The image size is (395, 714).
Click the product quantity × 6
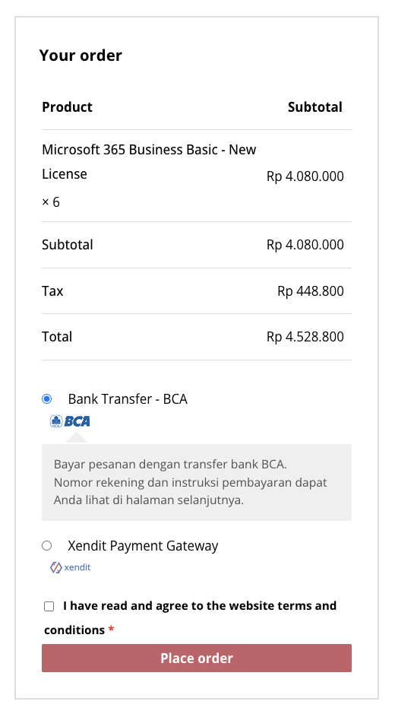click(x=50, y=202)
